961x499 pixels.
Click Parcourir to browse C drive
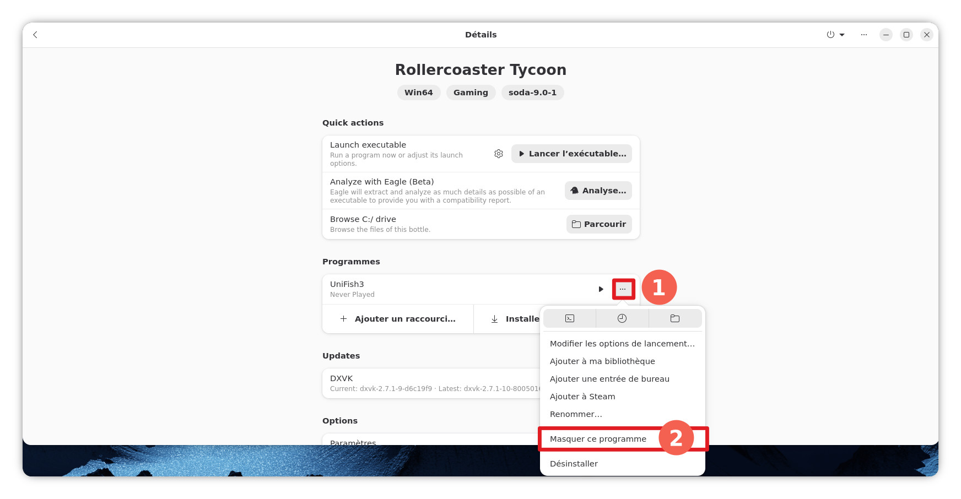[x=598, y=224]
